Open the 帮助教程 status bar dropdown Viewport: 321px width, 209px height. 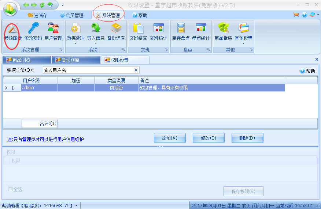point(76,206)
